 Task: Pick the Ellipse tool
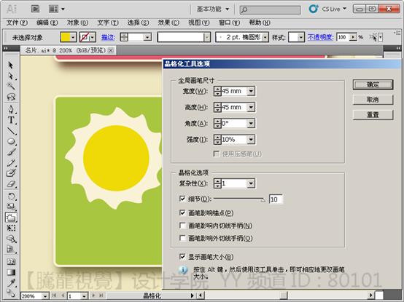tap(11, 141)
